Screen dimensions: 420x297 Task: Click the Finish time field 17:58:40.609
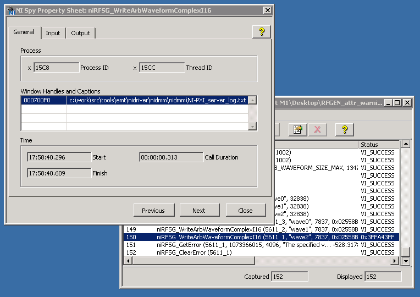(x=59, y=173)
